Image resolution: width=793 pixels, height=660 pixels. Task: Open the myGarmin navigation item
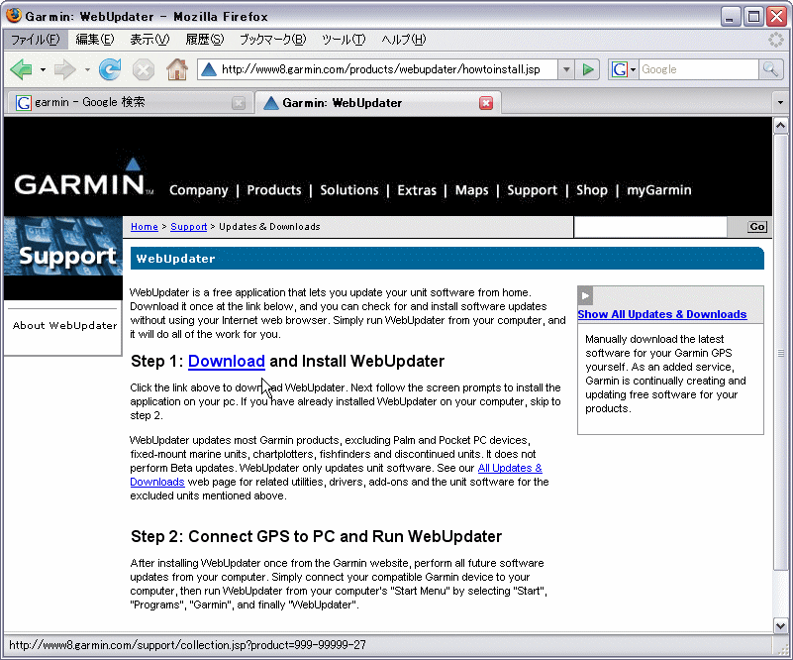pyautogui.click(x=659, y=190)
